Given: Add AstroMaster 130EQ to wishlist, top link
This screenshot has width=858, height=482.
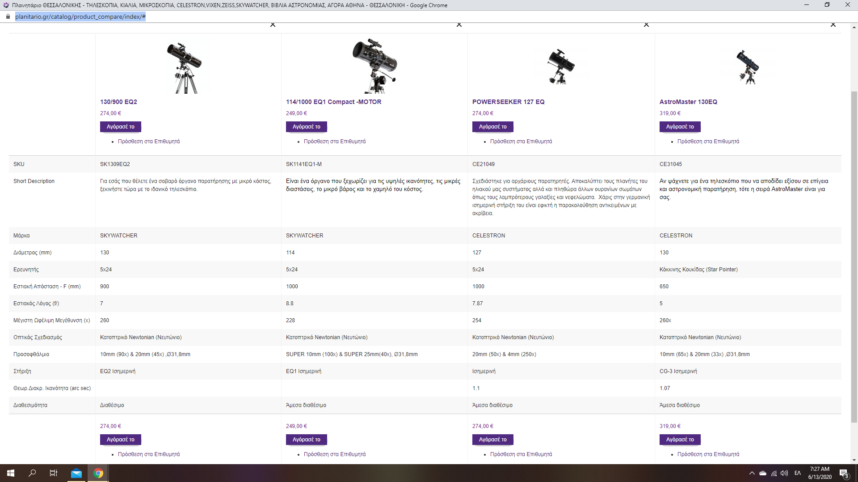Looking at the screenshot, I should pos(708,141).
